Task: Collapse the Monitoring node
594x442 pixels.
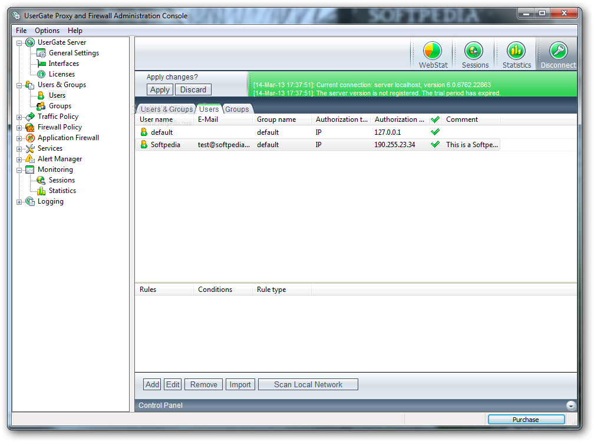Action: point(19,170)
